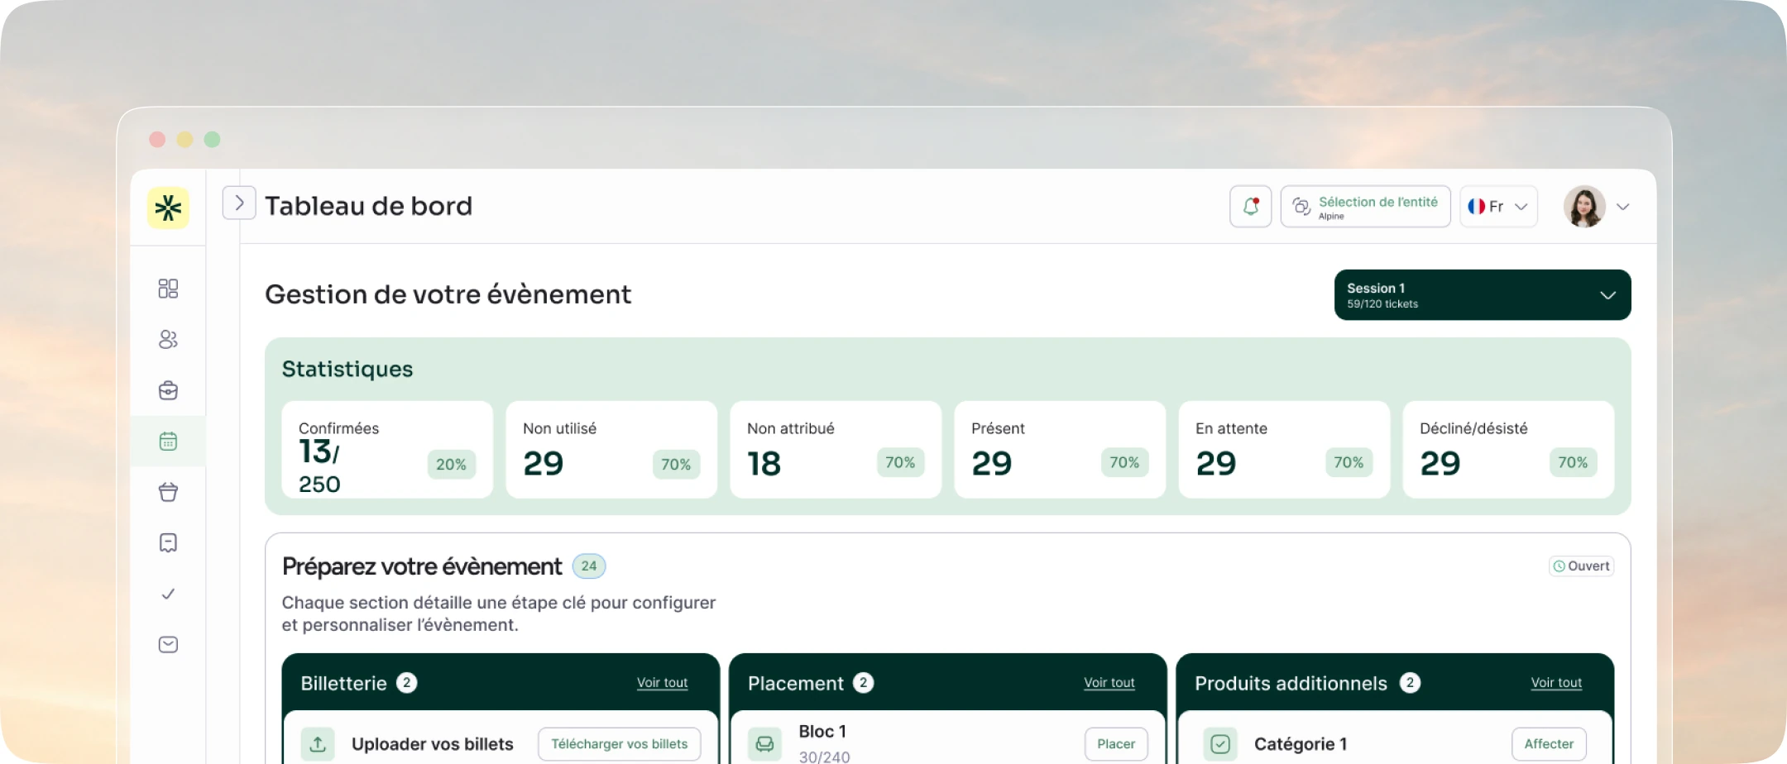Image resolution: width=1787 pixels, height=764 pixels.
Task: Click the 20% badge in Confirmées
Action: click(451, 465)
